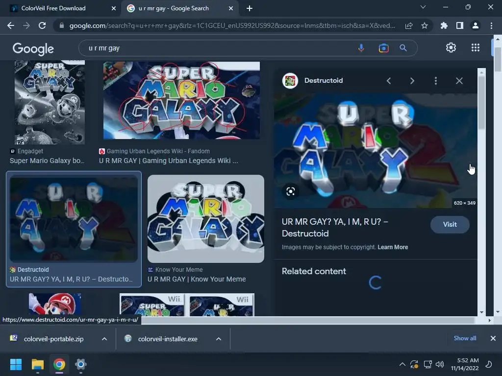Click the preview panel vertical scrollbar

click(481, 102)
